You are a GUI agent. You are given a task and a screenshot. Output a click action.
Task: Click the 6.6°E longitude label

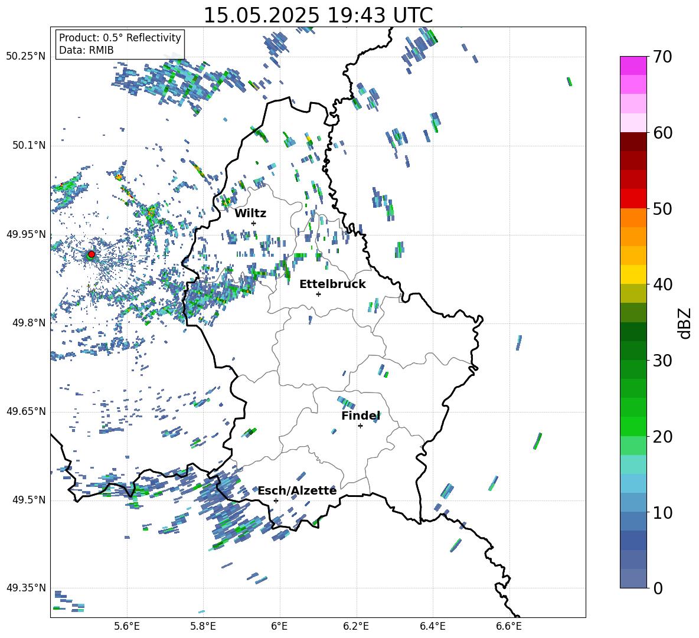(x=509, y=627)
